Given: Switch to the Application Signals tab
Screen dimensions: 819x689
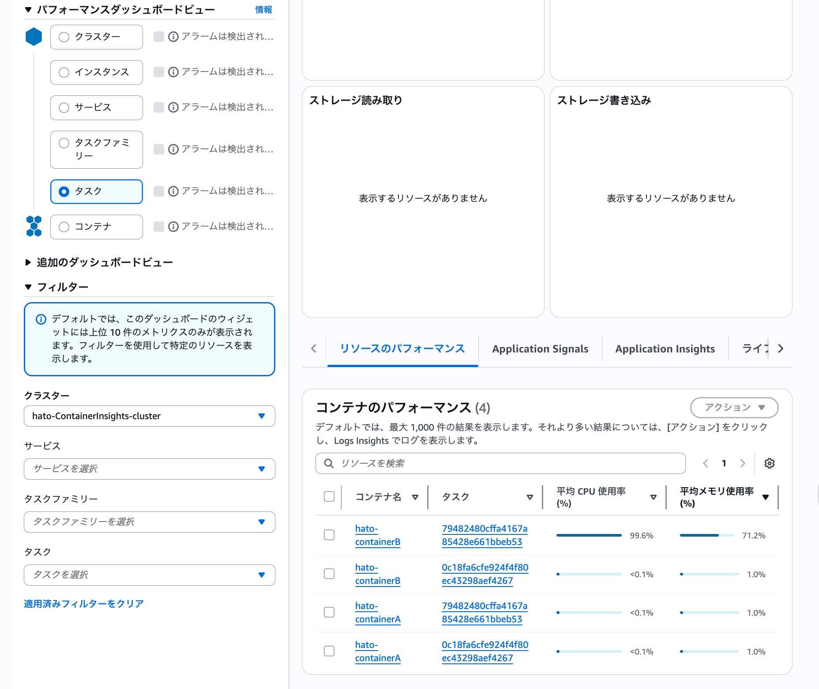Looking at the screenshot, I should (x=540, y=348).
